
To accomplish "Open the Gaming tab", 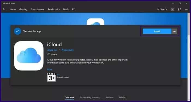I will pos(23,9).
